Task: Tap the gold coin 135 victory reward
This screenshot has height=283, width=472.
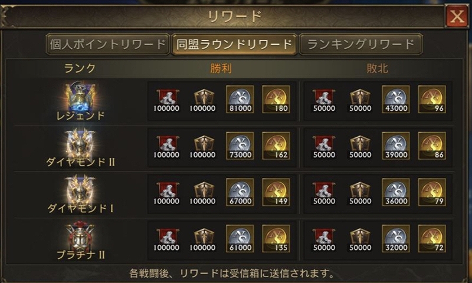Action: point(276,239)
